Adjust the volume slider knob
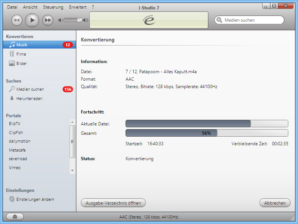This screenshot has height=224, width=298. pyautogui.click(x=79, y=20)
